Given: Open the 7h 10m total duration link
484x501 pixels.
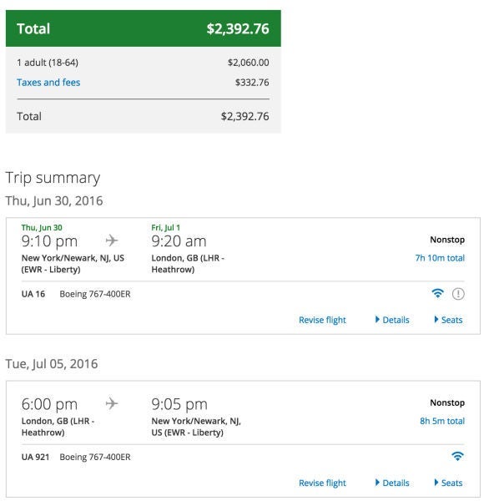Looking at the screenshot, I should tap(440, 258).
